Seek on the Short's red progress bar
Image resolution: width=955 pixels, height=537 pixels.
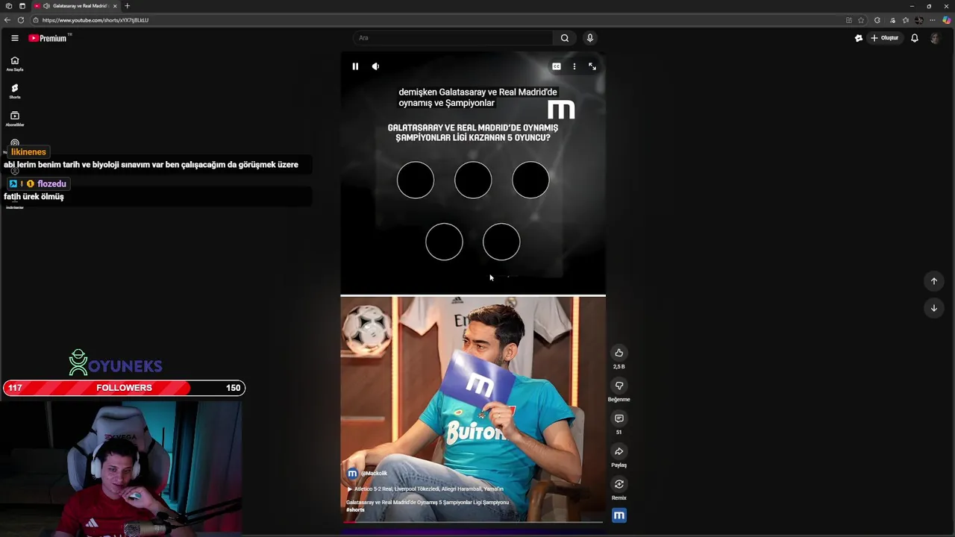click(x=472, y=521)
